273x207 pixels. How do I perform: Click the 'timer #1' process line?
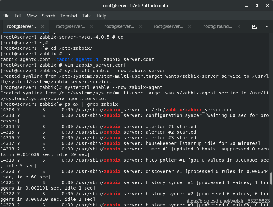[134, 152]
